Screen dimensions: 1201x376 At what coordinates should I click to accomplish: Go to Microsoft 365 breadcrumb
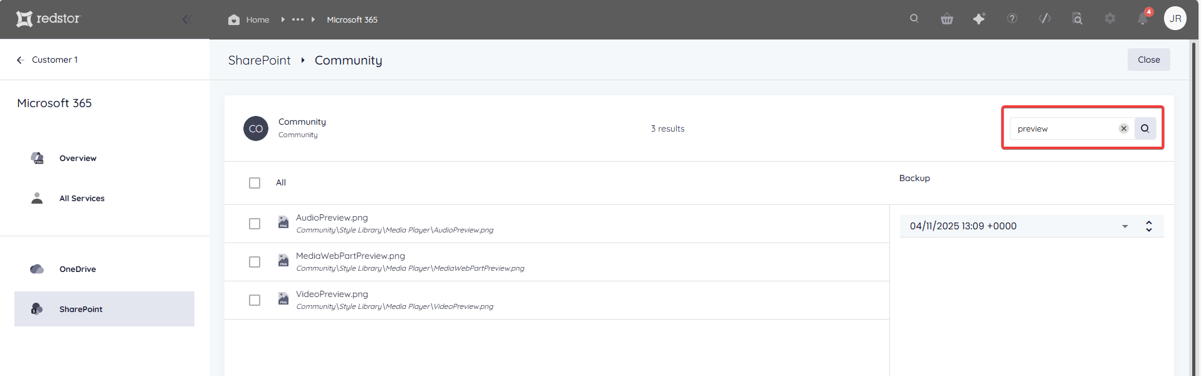click(x=352, y=19)
